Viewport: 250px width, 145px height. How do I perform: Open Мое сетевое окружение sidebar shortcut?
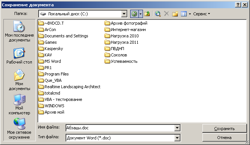pyautogui.click(x=19, y=129)
